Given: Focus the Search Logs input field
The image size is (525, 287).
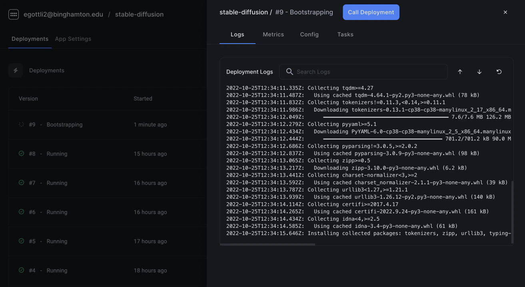Looking at the screenshot, I should coord(363,72).
